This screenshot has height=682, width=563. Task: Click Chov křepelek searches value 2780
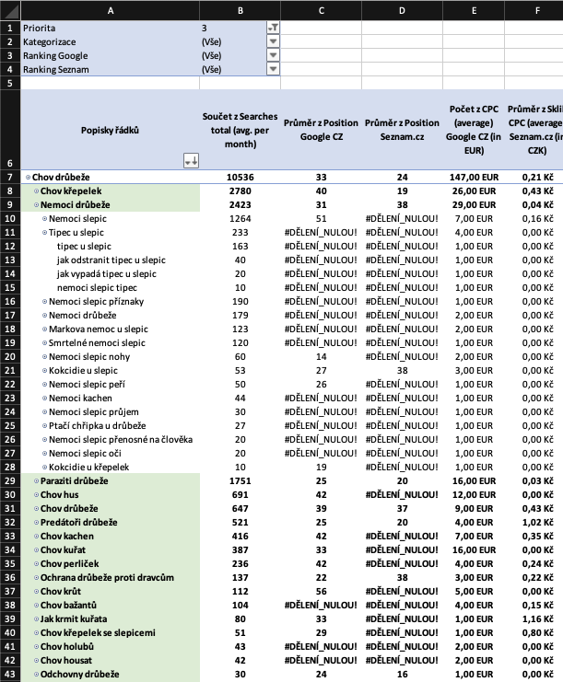tap(240, 191)
